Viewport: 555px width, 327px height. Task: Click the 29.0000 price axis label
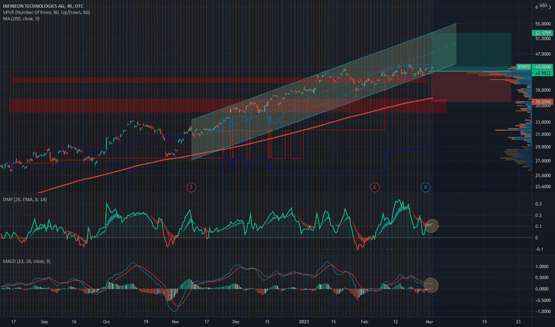[543, 146]
